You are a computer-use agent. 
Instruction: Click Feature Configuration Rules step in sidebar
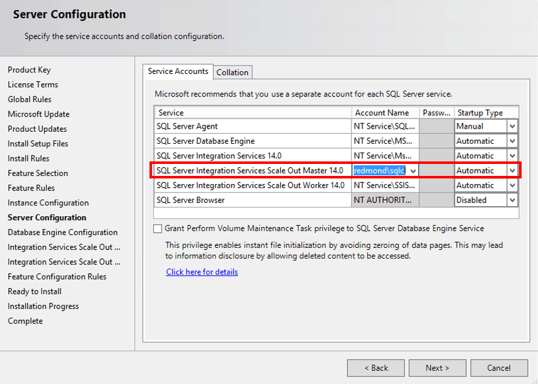click(57, 277)
